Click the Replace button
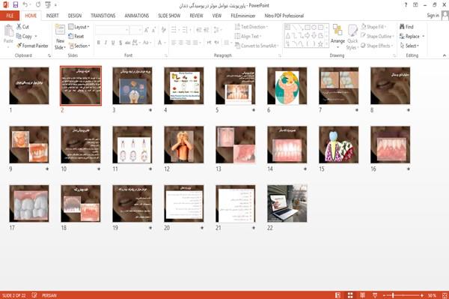This screenshot has width=449, height=299. 410,36
